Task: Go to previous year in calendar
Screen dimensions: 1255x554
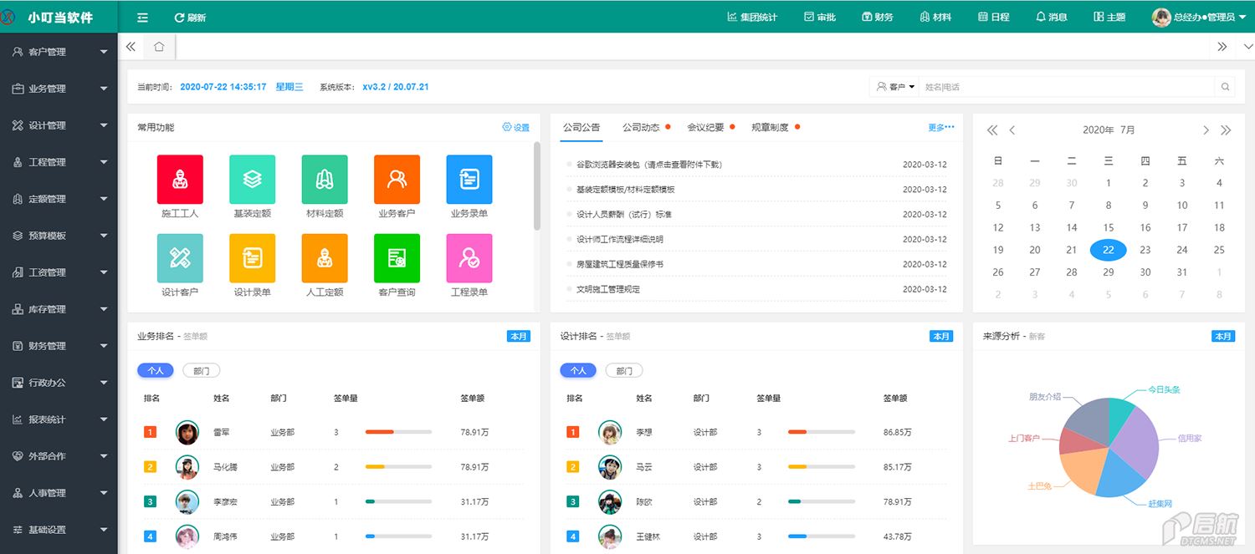Action: pos(992,130)
